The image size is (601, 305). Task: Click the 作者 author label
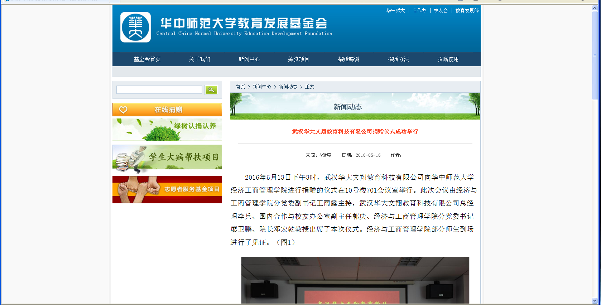pyautogui.click(x=396, y=155)
